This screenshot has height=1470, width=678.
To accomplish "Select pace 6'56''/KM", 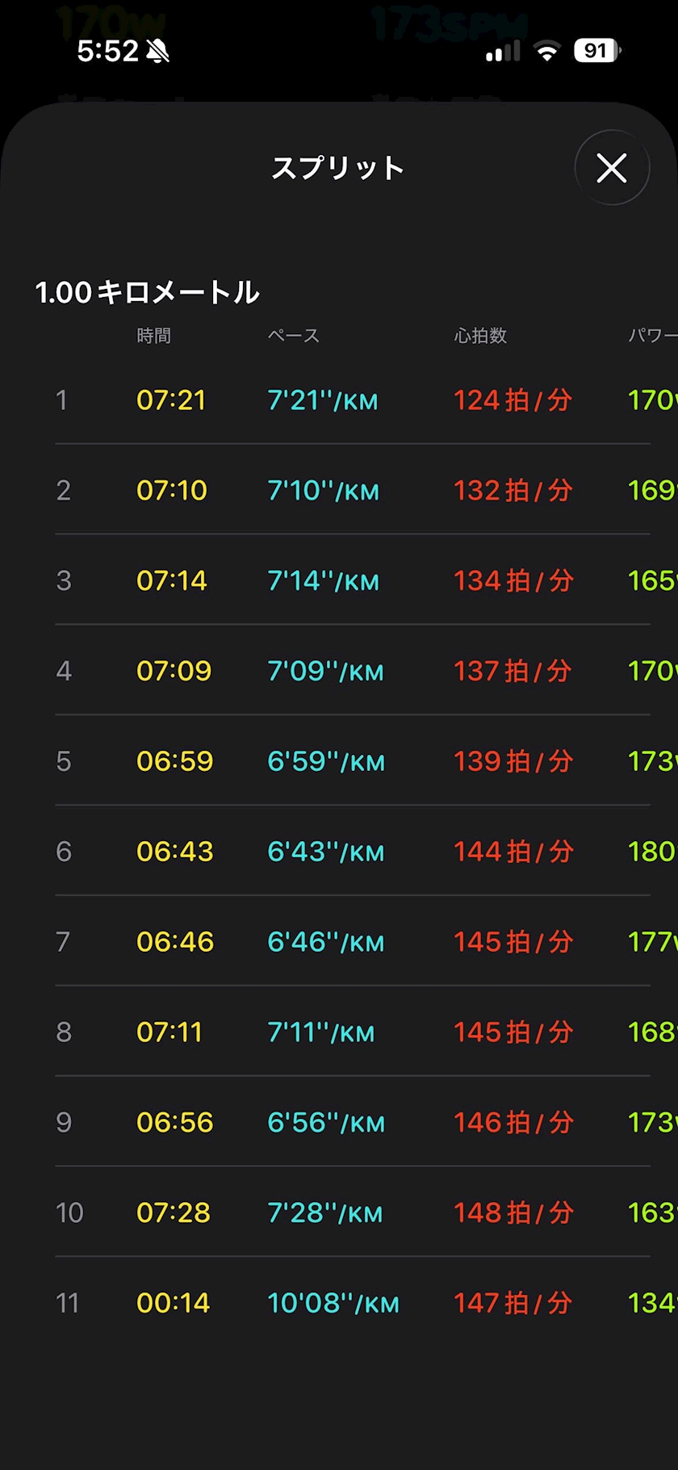I will (x=326, y=1124).
